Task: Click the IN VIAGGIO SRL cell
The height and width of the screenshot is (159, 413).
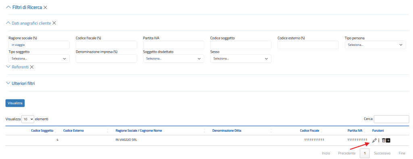Action: point(126,140)
